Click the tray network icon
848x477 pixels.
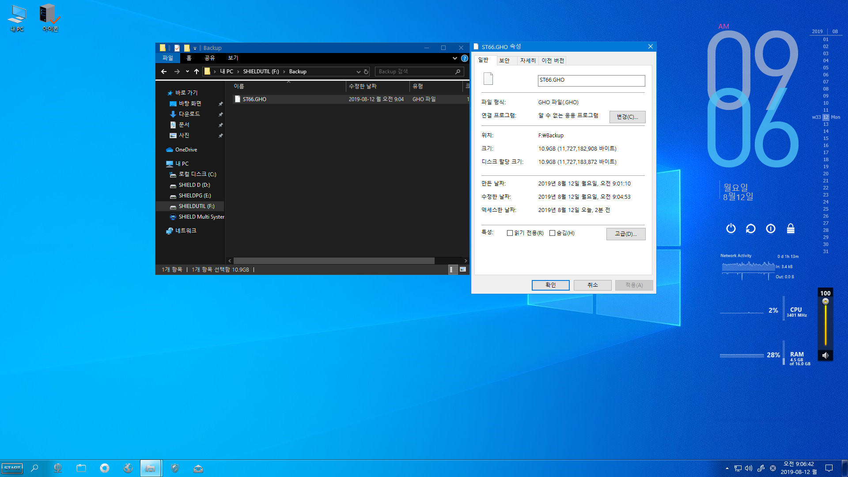(x=738, y=468)
